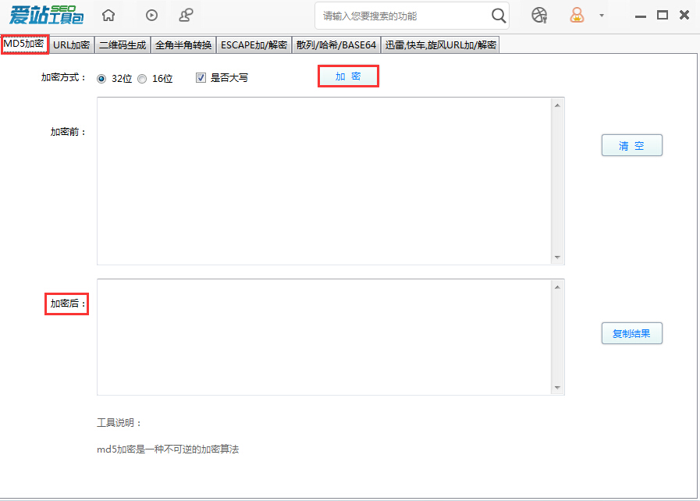700x501 pixels.
Task: Click the 加密 button
Action: 348,76
